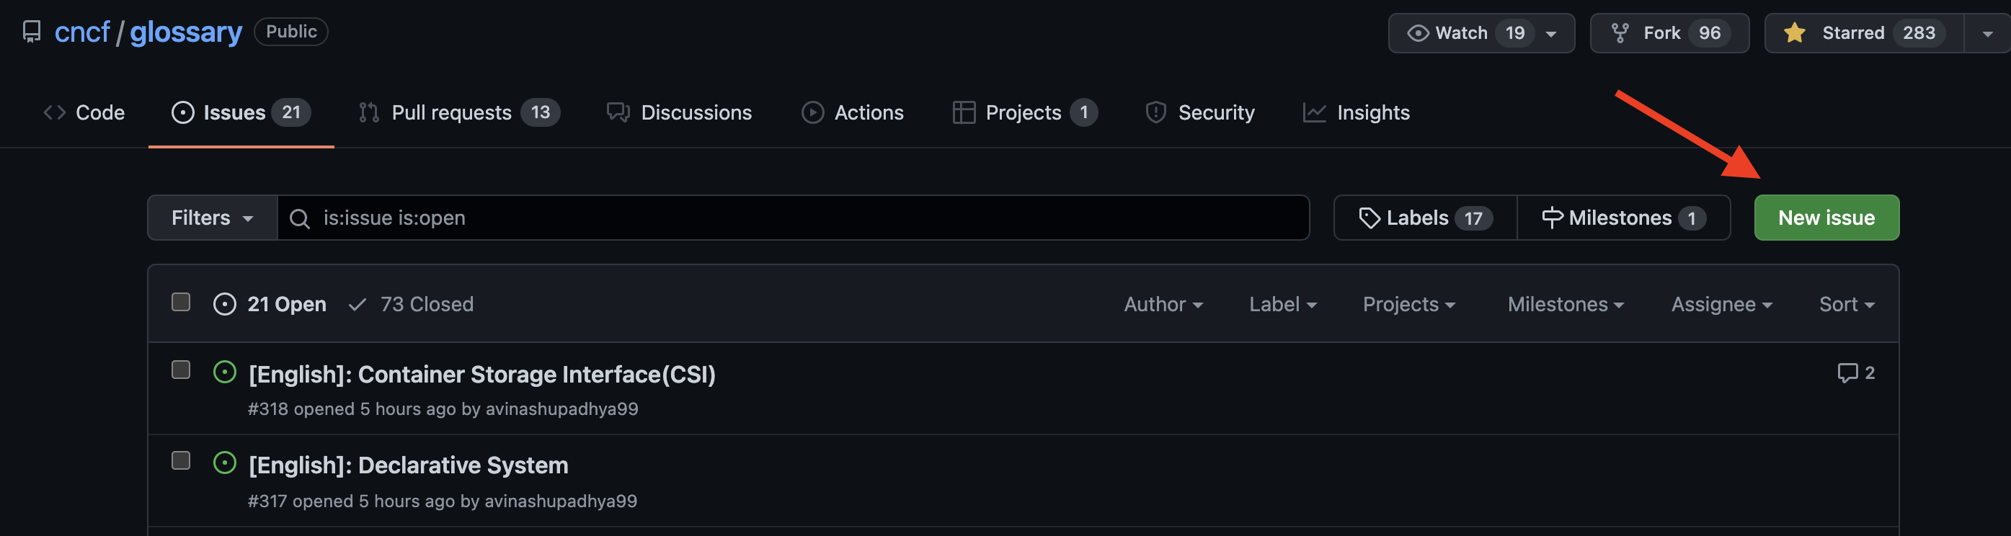This screenshot has height=536, width=2011.
Task: Expand the Filters dropdown
Action: click(212, 218)
